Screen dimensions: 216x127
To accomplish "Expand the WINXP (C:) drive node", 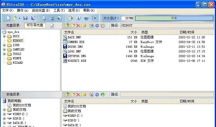I will (x=4, y=114).
